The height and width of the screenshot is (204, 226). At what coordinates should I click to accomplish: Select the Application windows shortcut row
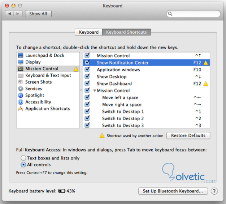(146, 70)
